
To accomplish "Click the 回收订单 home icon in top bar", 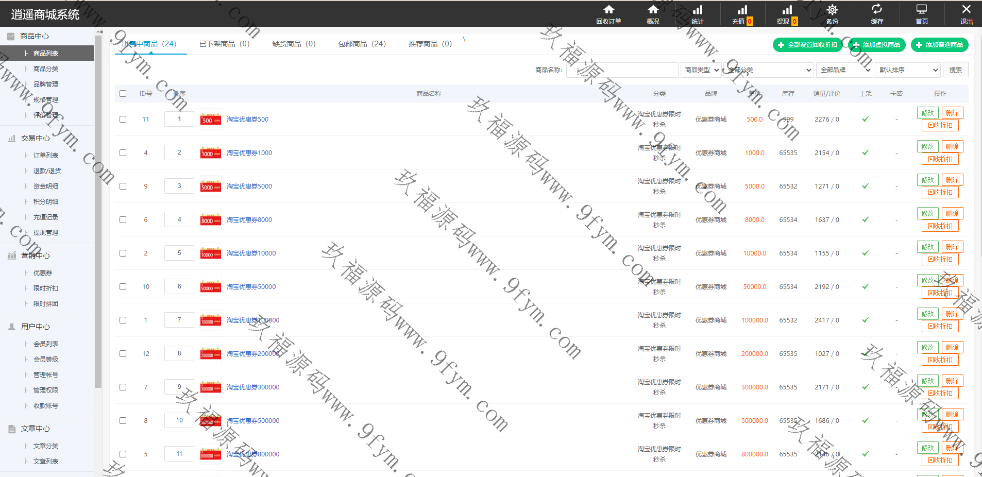I will coord(608,10).
